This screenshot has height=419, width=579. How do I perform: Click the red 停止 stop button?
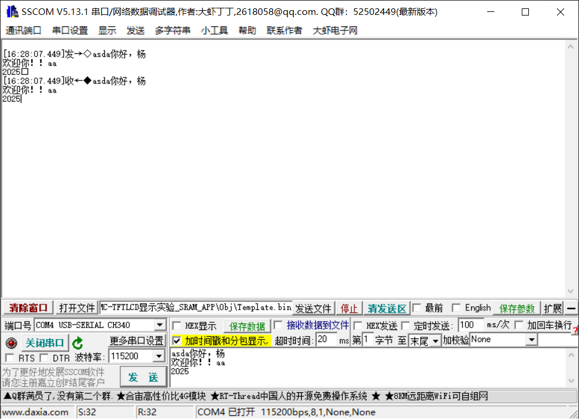coord(349,307)
